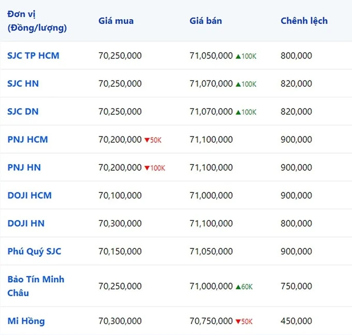Open the DOJI HCM link

click(x=30, y=195)
